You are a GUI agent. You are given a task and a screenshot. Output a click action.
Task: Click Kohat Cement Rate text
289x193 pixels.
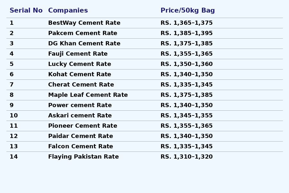pyautogui.click(x=80, y=75)
